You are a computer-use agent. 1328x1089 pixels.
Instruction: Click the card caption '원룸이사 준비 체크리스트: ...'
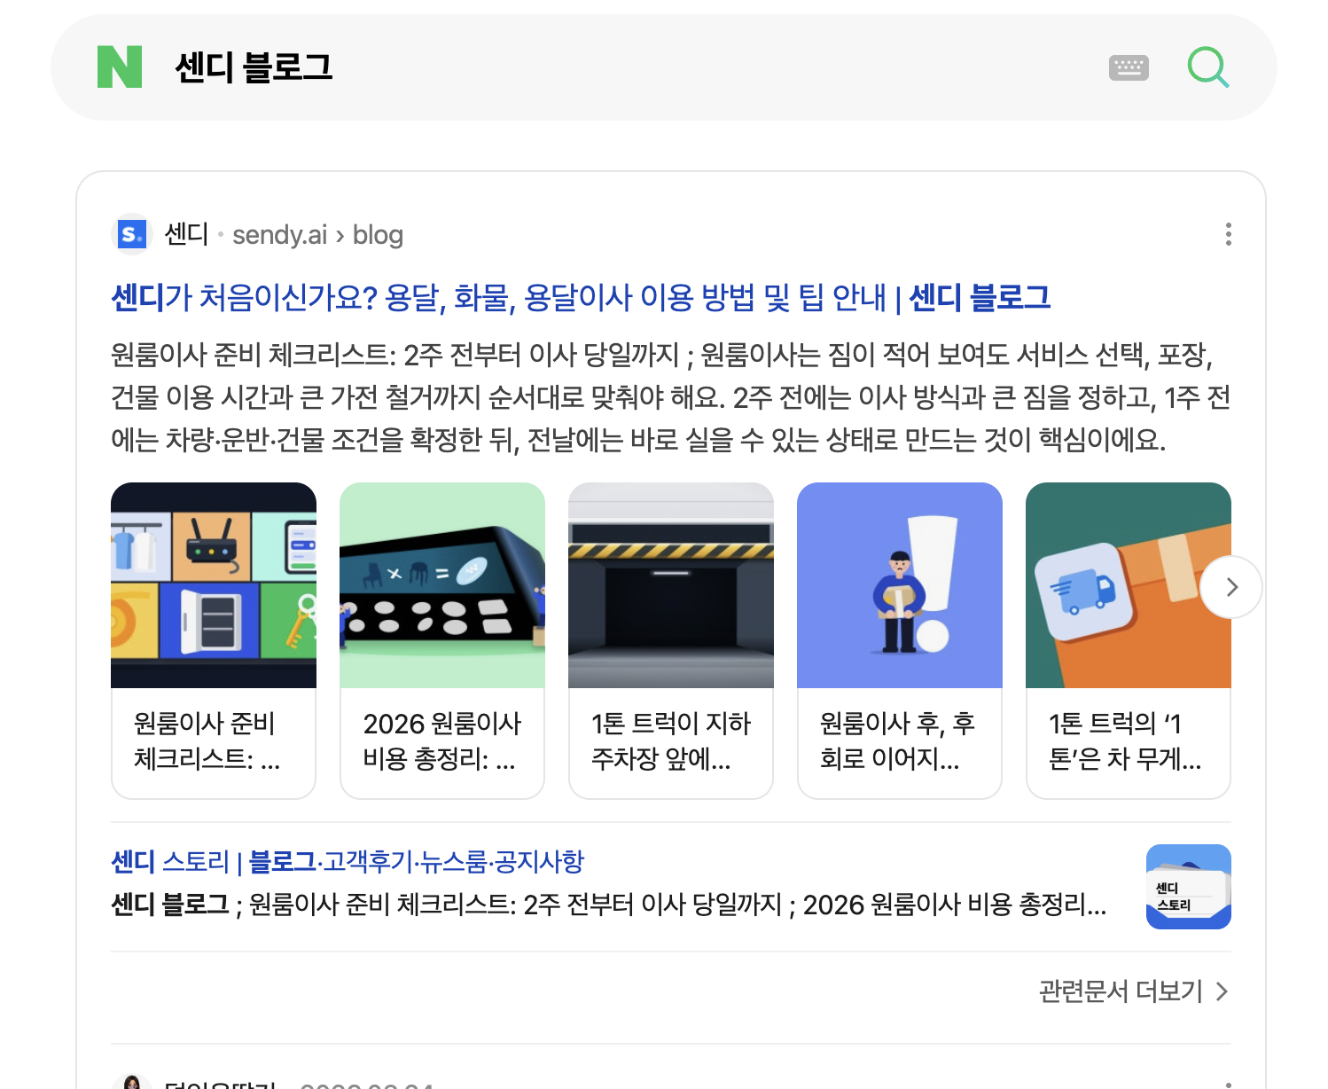click(207, 741)
